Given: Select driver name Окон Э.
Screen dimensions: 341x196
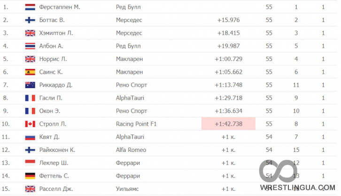Looking at the screenshot, I should (x=50, y=111).
